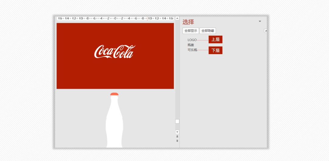Select the 可乐瓶 item in selection pane
The height and width of the screenshot is (161, 329).
tap(192, 50)
